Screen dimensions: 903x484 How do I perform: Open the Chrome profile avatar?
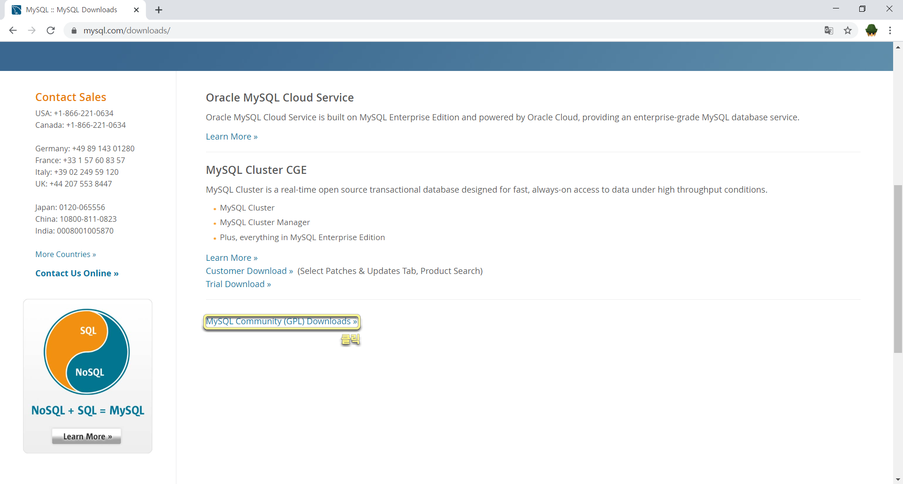pos(871,31)
